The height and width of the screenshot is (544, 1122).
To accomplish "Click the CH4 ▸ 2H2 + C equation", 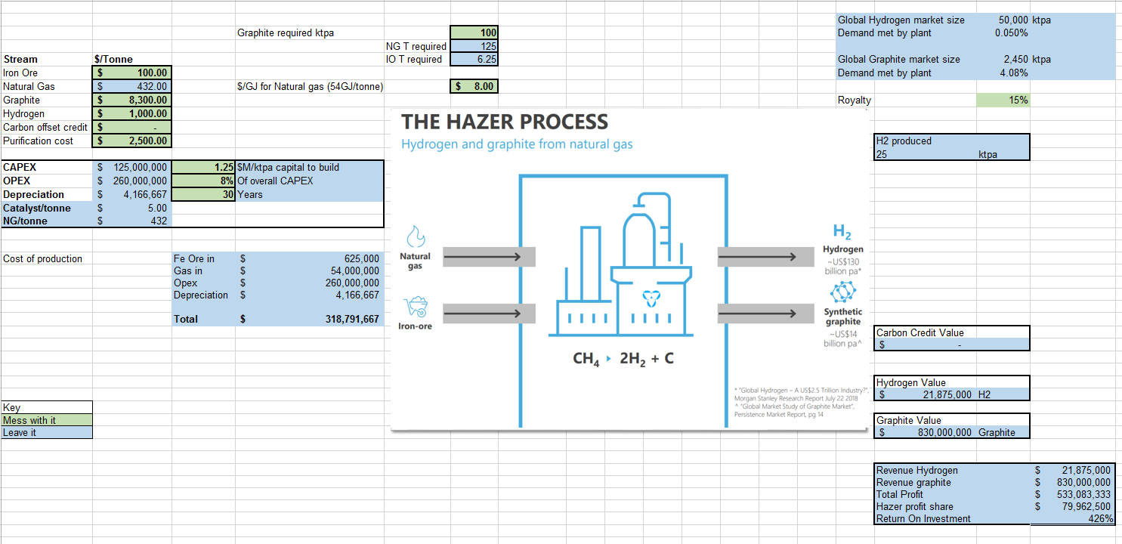I will pos(623,359).
